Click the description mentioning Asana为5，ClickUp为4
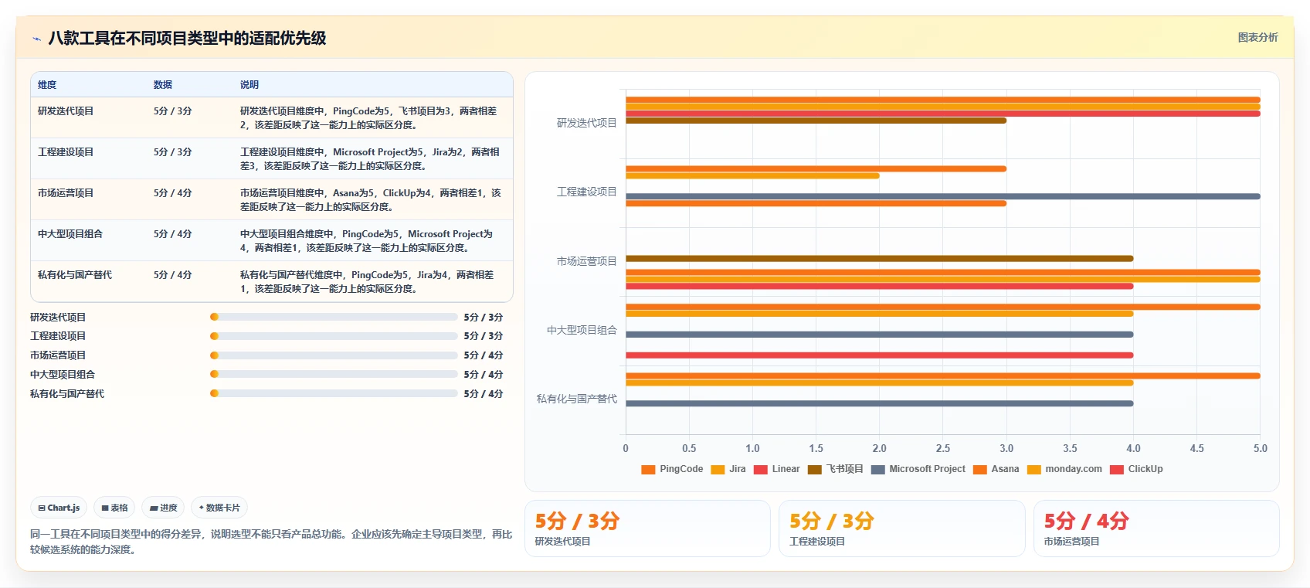This screenshot has width=1310, height=588. pos(370,200)
